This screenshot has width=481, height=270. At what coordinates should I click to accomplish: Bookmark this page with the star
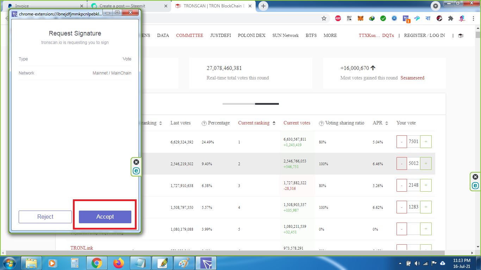tap(324, 18)
